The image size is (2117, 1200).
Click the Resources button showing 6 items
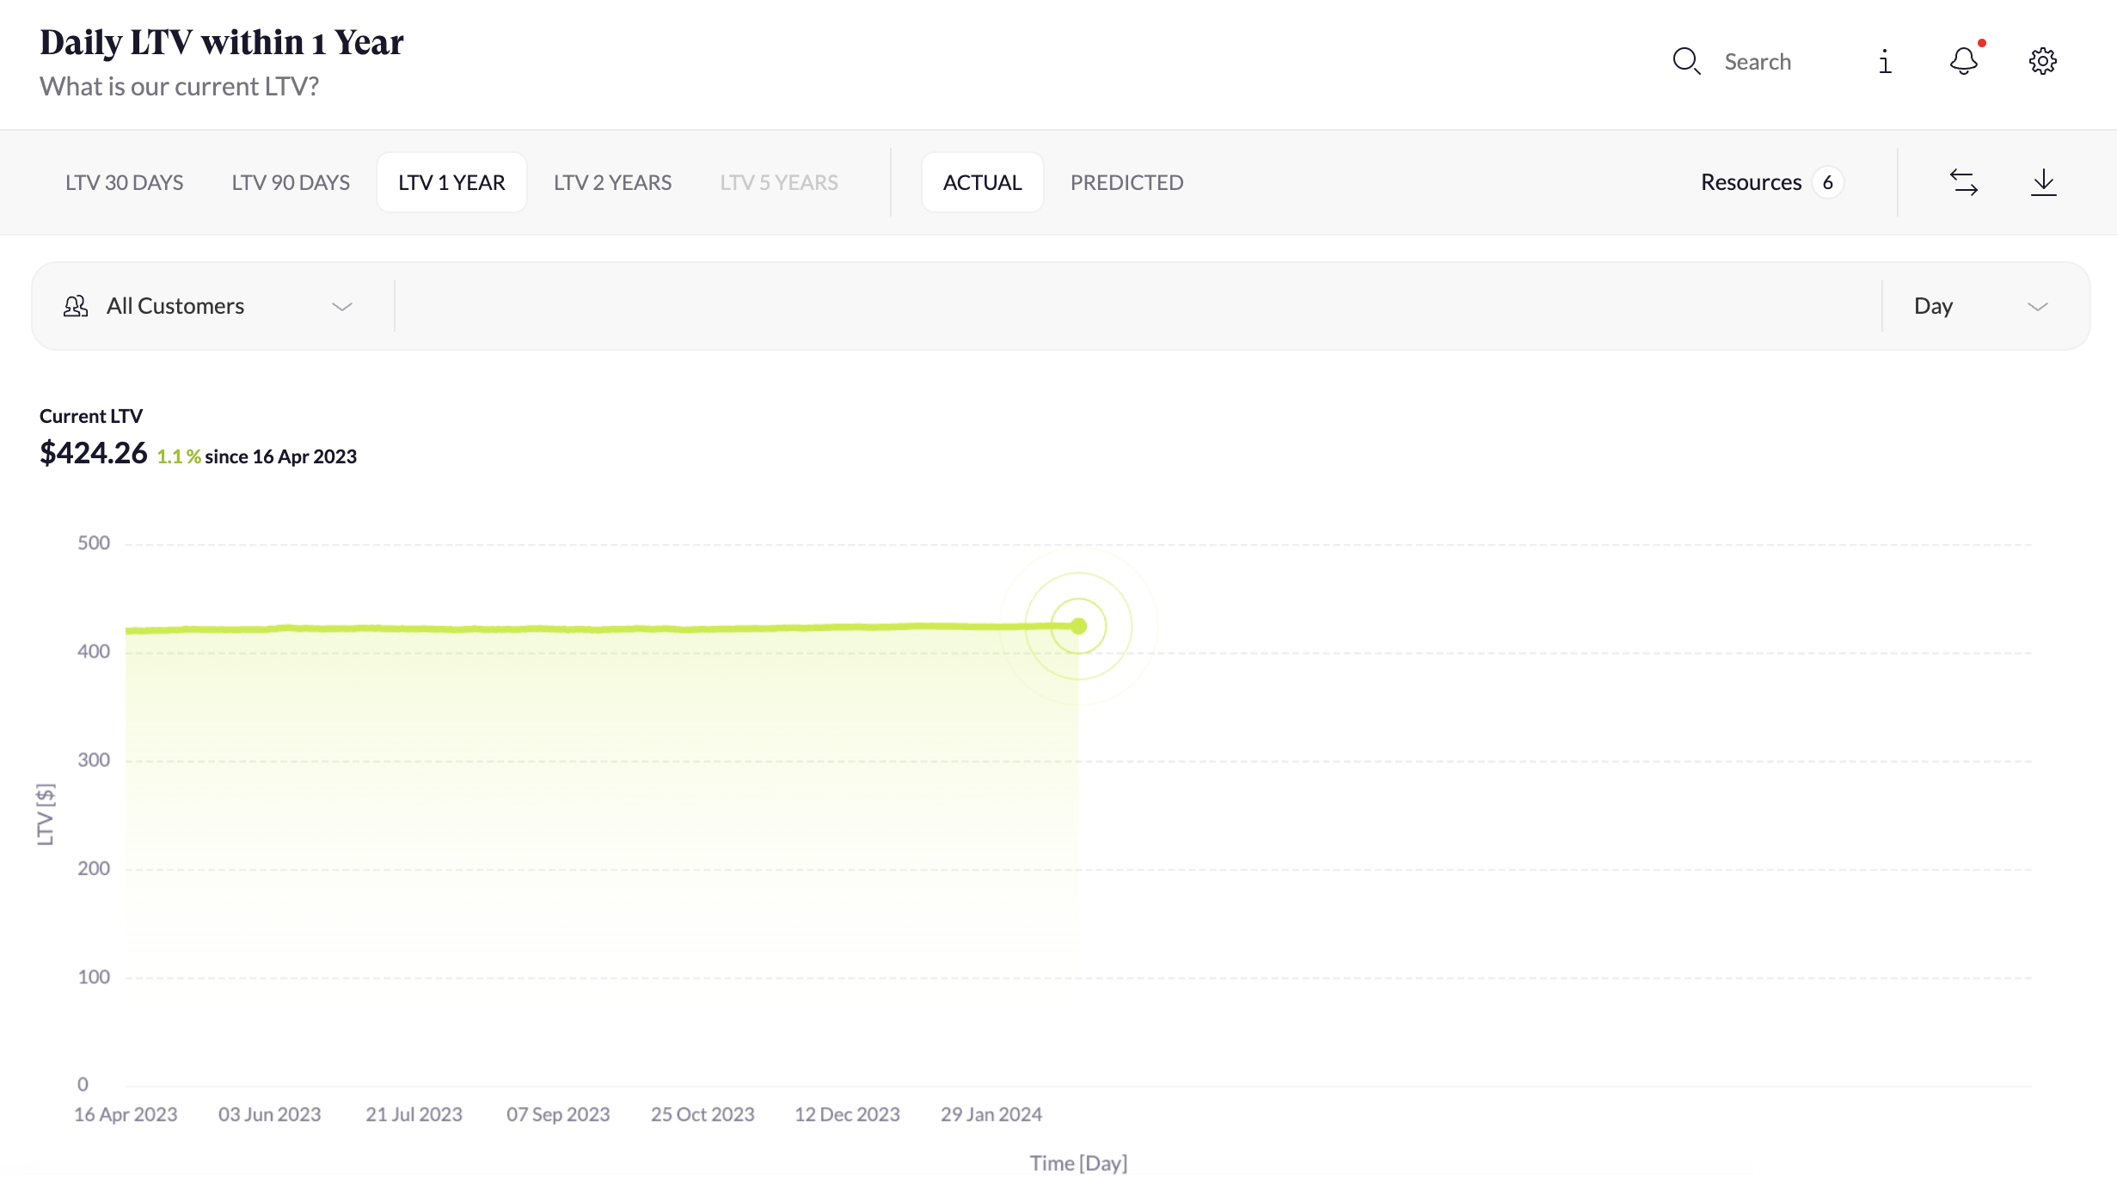point(1770,181)
